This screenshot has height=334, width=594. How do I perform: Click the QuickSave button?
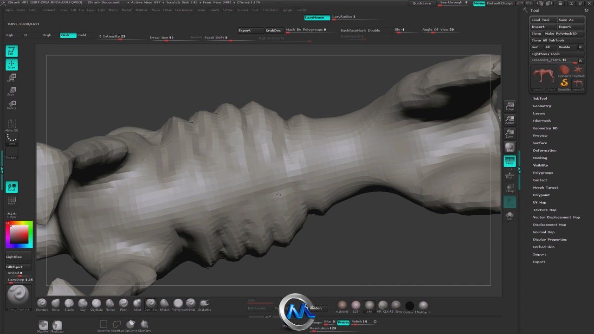pyautogui.click(x=422, y=3)
